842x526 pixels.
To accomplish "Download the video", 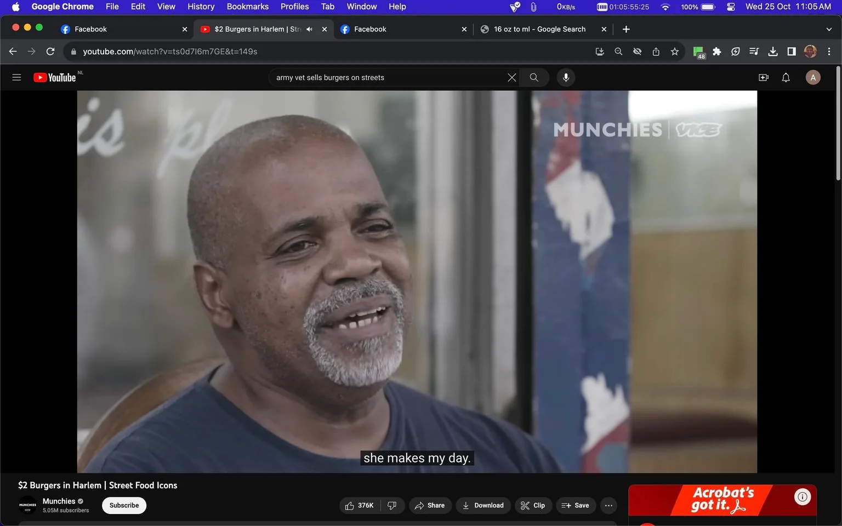I will coord(483,505).
